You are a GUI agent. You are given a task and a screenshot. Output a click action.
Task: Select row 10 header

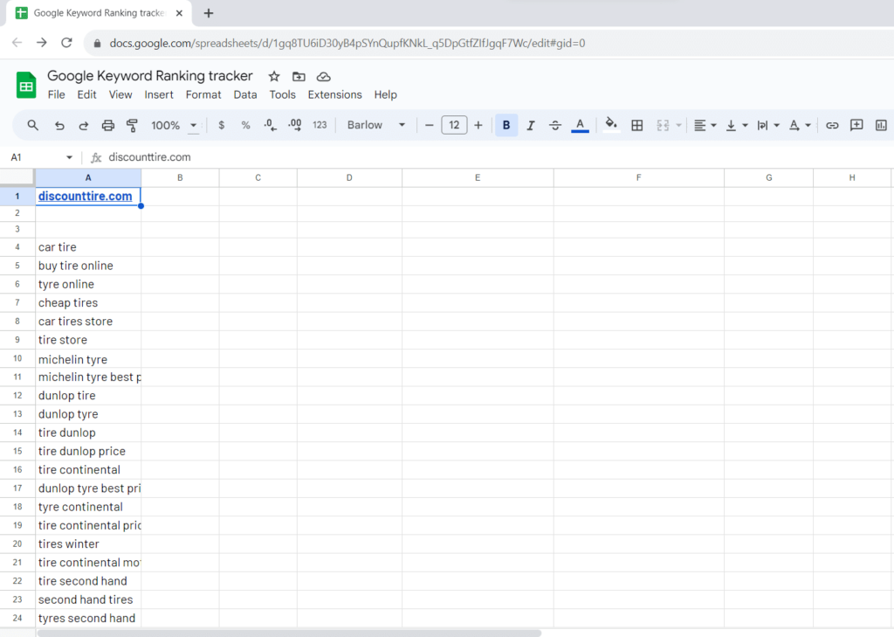pos(17,358)
